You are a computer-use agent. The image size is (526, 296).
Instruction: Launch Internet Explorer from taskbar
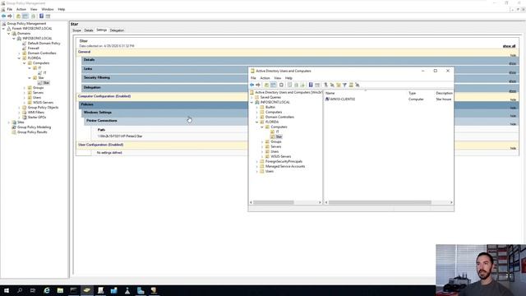tap(47, 290)
